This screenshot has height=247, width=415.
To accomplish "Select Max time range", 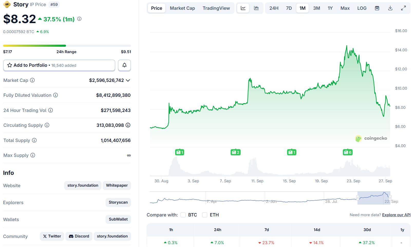I will coord(345,8).
